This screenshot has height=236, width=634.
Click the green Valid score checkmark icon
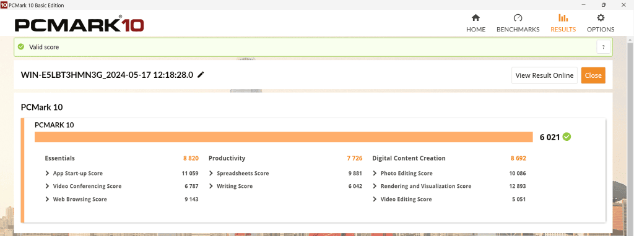[20, 47]
